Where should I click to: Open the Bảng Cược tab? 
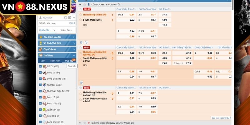(67, 30)
